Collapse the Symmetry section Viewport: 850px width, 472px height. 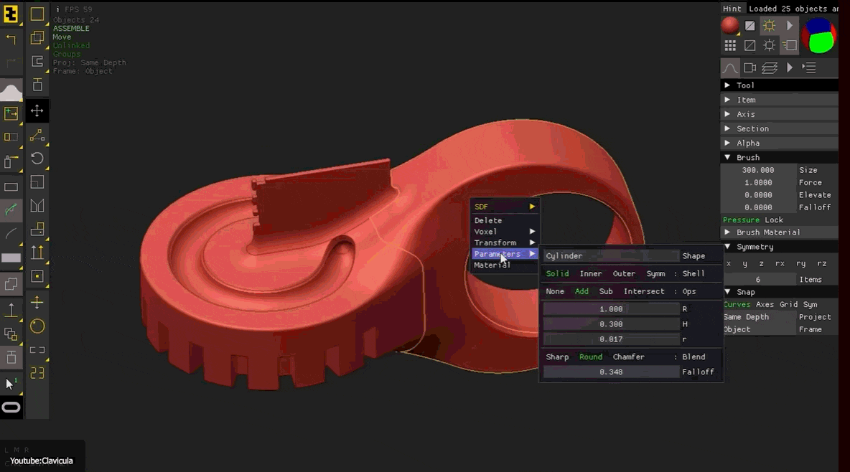tap(780, 247)
